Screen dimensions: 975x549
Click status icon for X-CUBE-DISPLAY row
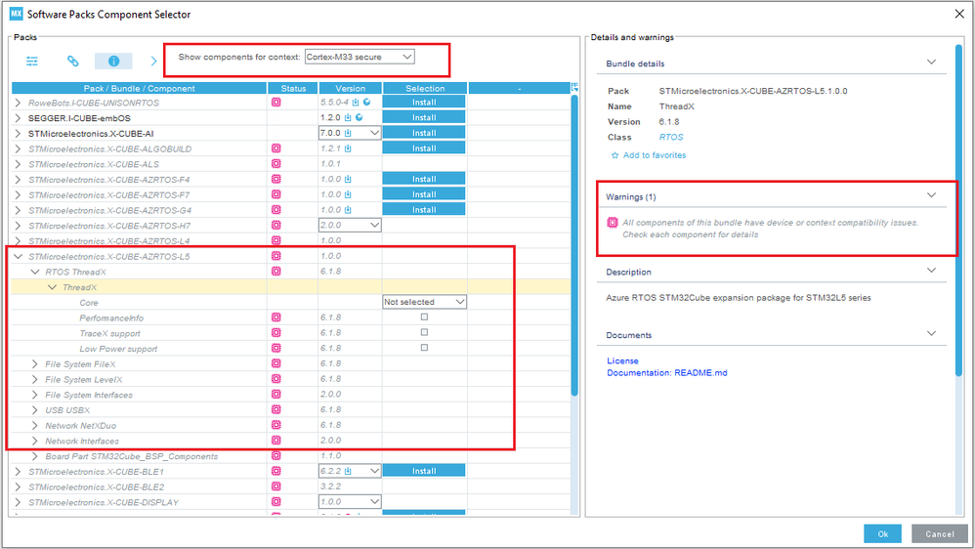click(276, 502)
